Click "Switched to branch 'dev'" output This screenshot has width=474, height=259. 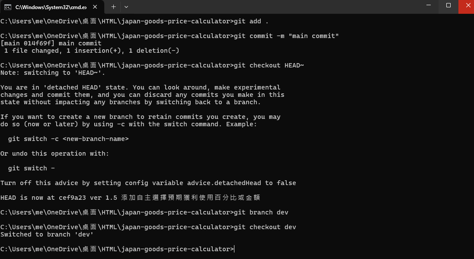(x=47, y=234)
